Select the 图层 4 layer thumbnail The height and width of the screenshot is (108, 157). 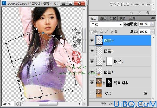click(x=99, y=40)
